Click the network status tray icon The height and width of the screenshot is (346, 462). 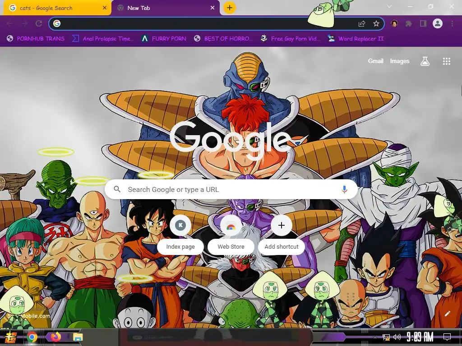[x=386, y=337]
